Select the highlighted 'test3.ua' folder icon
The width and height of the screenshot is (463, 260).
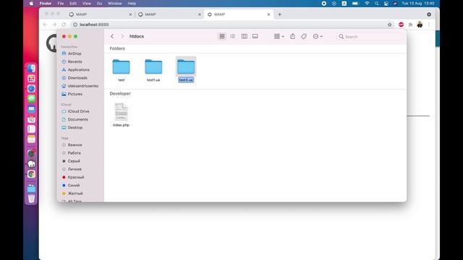186,66
